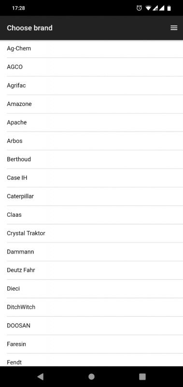The height and width of the screenshot is (387, 183).
Task: Select the DOOSAN brand row
Action: (x=91, y=326)
